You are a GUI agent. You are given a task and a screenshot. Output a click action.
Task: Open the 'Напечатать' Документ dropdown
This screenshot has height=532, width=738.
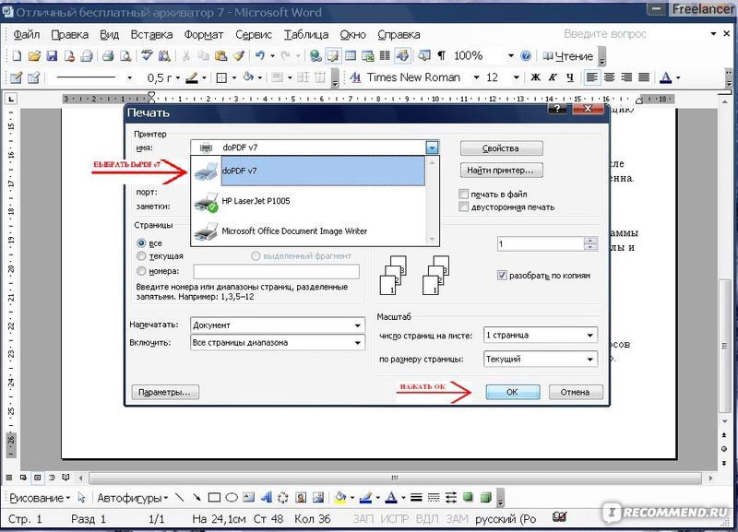358,325
